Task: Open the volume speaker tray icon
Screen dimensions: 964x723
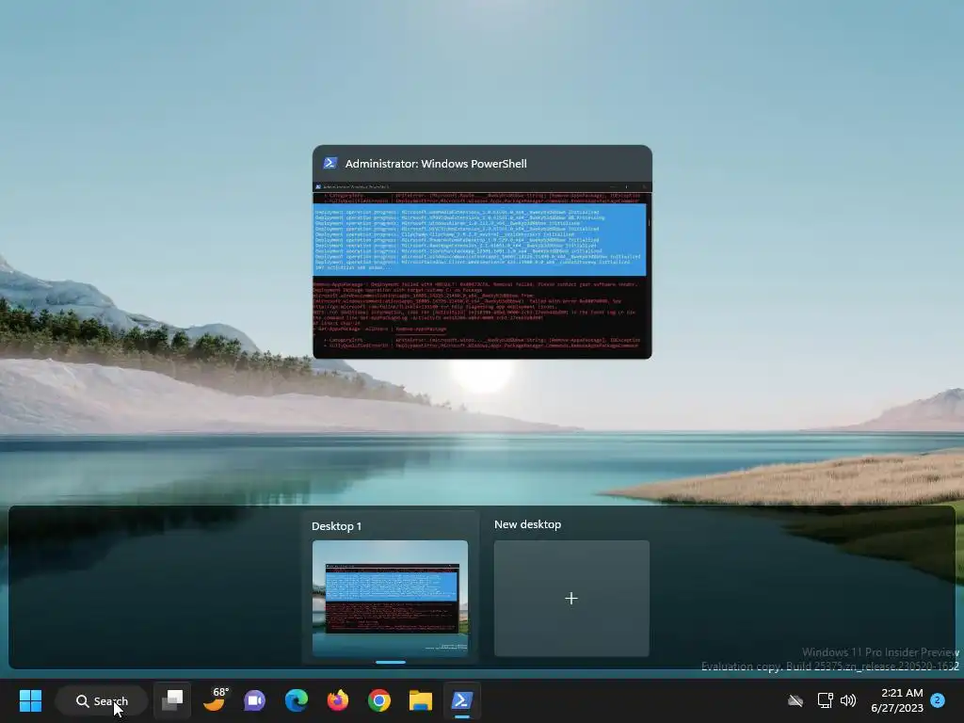Action: (x=848, y=700)
